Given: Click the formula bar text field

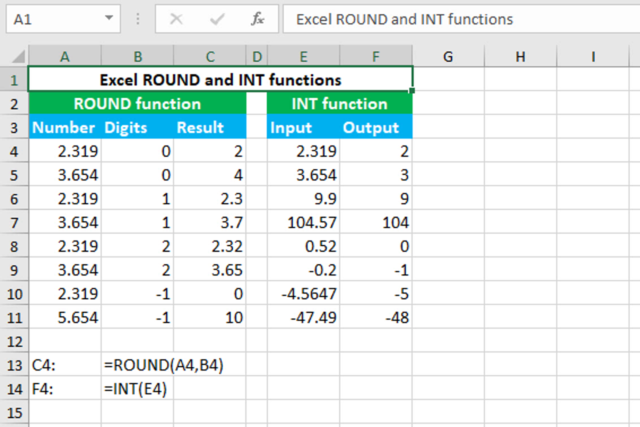Looking at the screenshot, I should [461, 19].
